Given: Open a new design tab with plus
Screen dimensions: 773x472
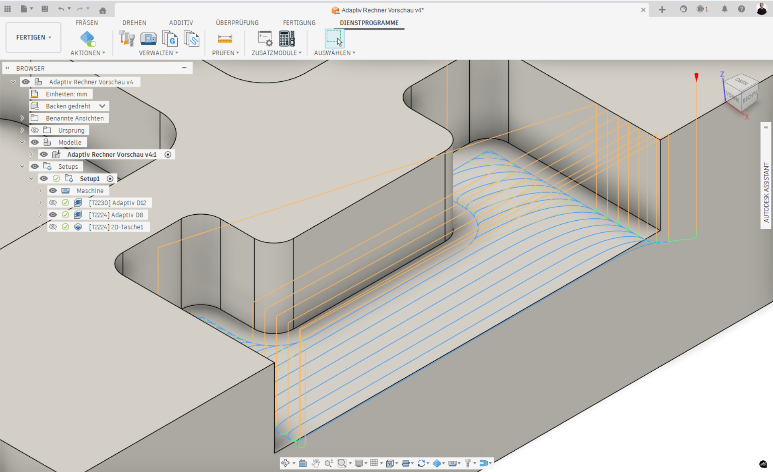Looking at the screenshot, I should click(x=662, y=9).
